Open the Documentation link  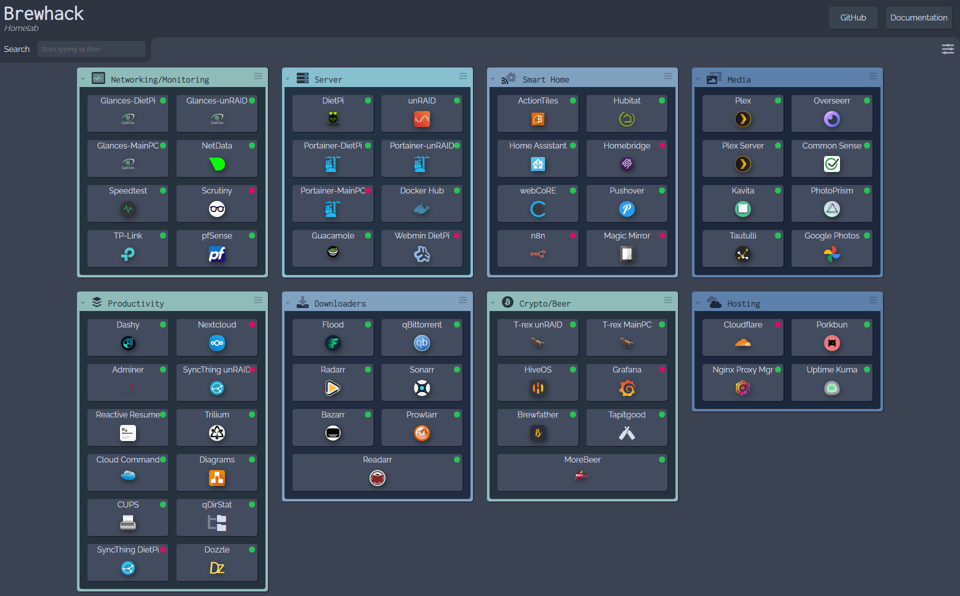pyautogui.click(x=918, y=18)
